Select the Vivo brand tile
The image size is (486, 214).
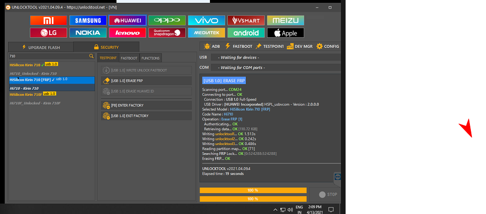click(x=207, y=20)
